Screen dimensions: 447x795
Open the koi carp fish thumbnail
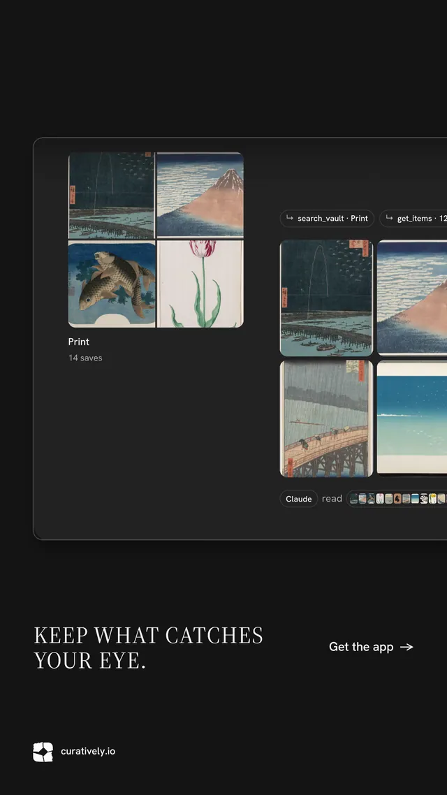pos(112,284)
